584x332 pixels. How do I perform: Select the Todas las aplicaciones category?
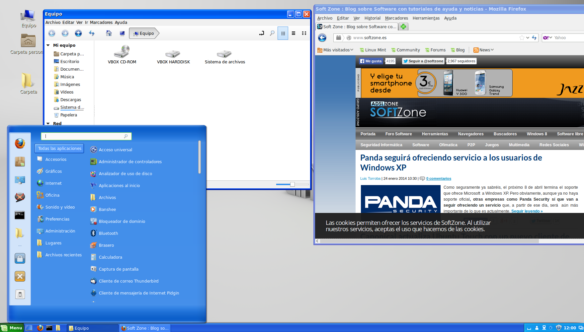(59, 149)
